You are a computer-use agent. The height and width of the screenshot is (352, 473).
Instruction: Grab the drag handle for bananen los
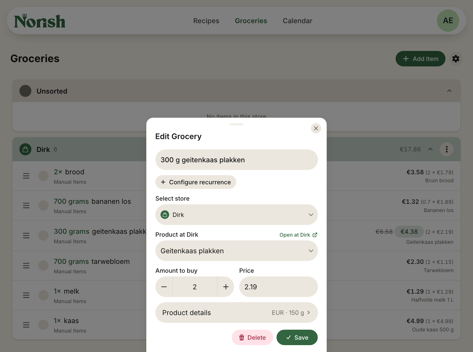pyautogui.click(x=26, y=205)
